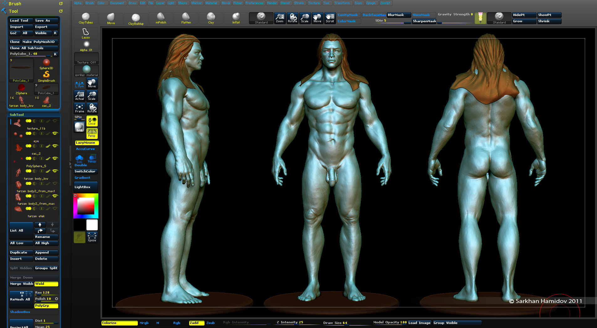This screenshot has width=597, height=328.
Task: Open the Alpha 01 selector
Action: 86,46
